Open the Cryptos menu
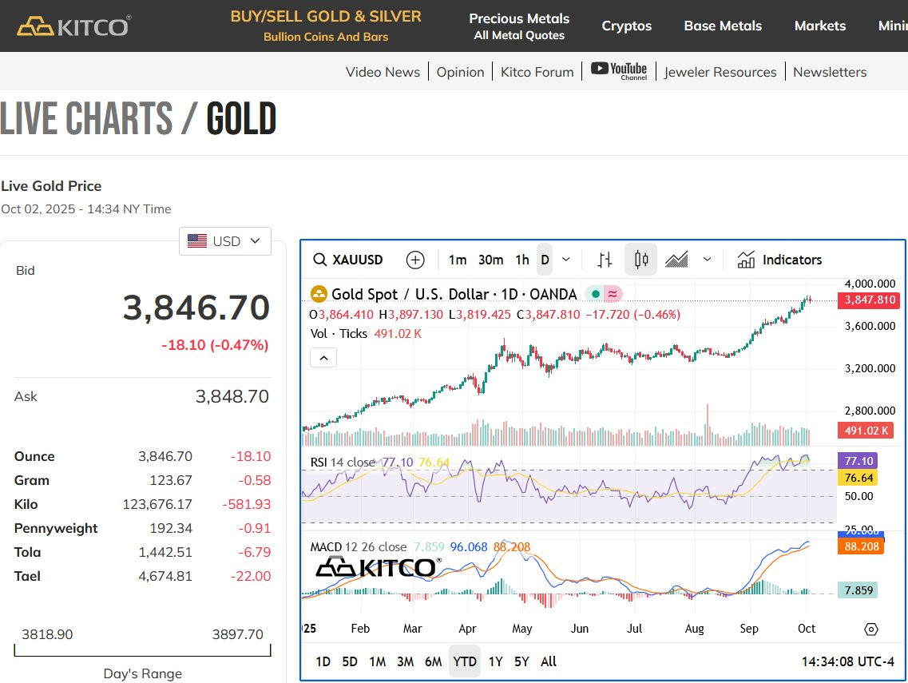The height and width of the screenshot is (683, 908). tap(627, 26)
